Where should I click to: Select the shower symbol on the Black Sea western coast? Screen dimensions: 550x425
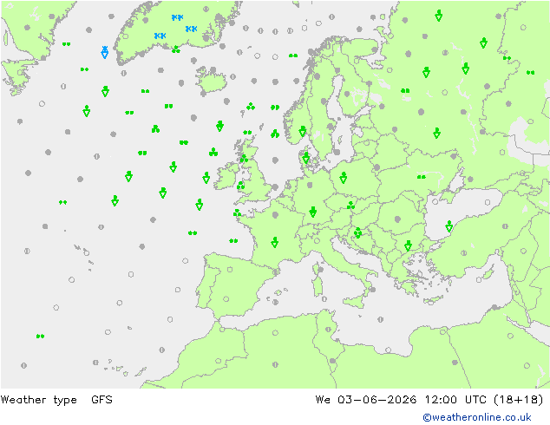[449, 226]
